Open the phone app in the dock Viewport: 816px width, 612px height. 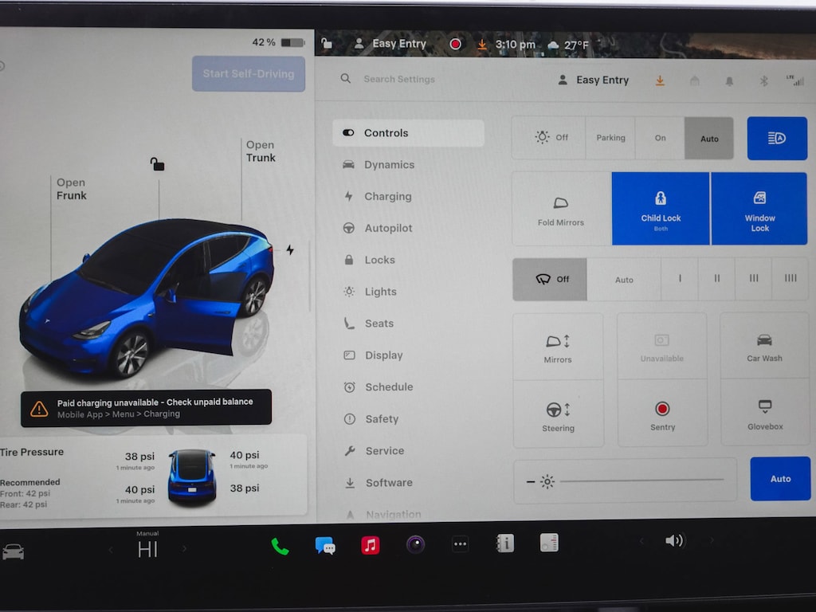tap(280, 546)
